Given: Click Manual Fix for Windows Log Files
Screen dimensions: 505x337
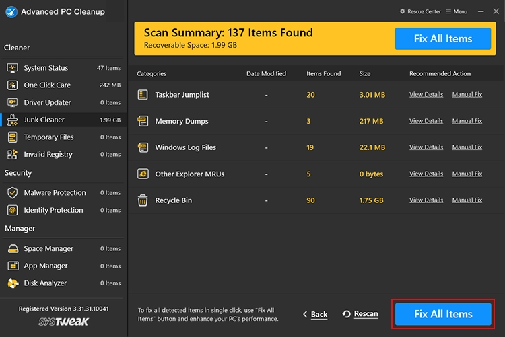Looking at the screenshot, I should [467, 147].
